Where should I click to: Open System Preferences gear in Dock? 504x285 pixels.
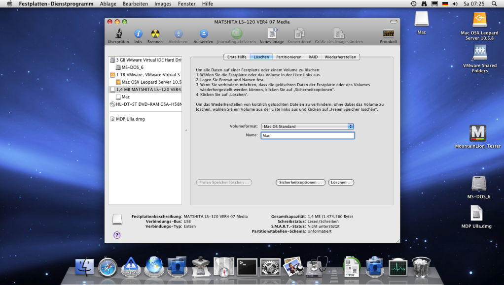pos(270,267)
